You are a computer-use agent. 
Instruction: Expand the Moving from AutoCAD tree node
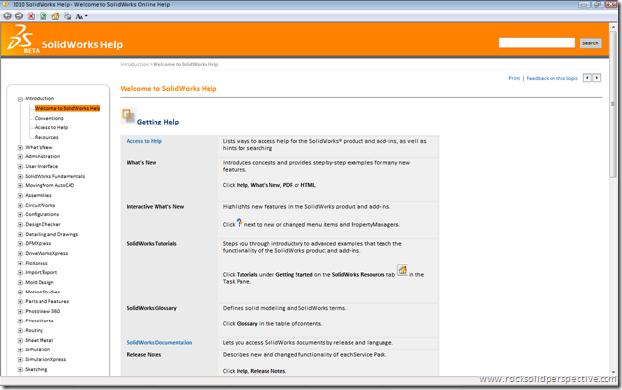click(20, 186)
